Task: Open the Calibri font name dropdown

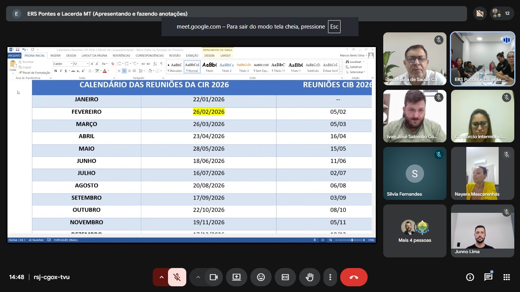Action: coord(71,64)
